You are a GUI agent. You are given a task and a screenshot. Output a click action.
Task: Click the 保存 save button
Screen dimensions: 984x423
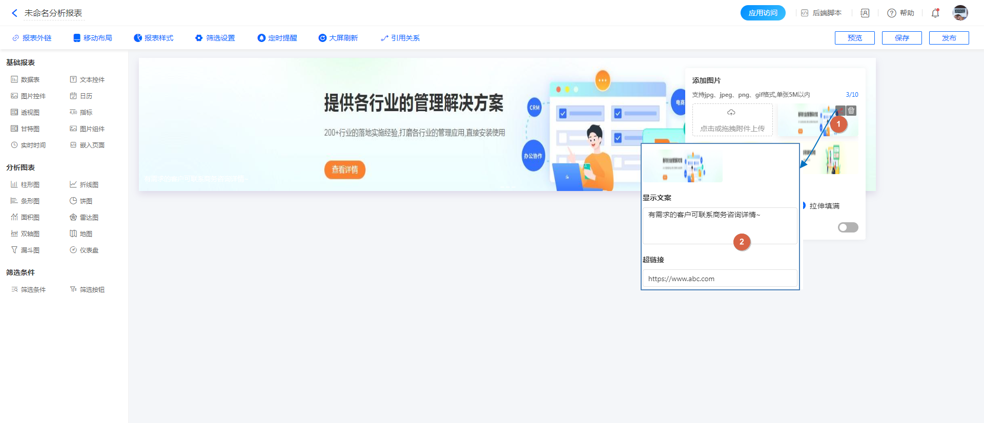click(901, 38)
